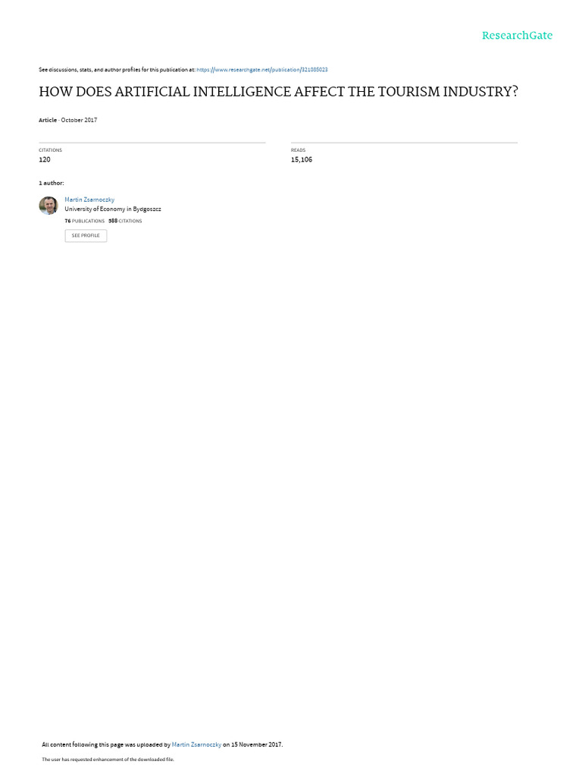This screenshot has width=582, height=777.
Task: Select the citation count 120
Action: (45, 159)
